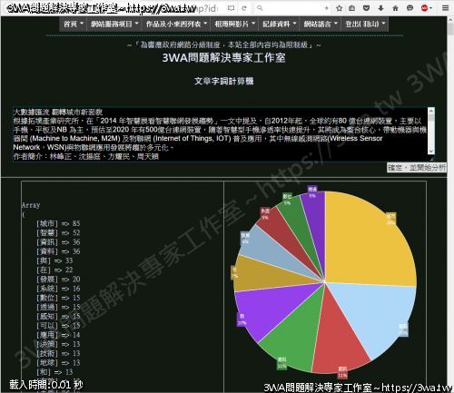Click the chat smiley toolbar icon
This screenshot has width=454, height=393.
(410, 8)
